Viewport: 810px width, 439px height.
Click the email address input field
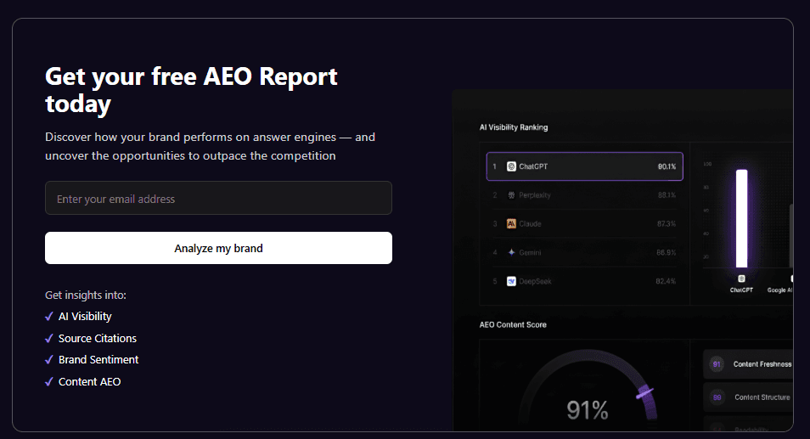click(x=218, y=198)
